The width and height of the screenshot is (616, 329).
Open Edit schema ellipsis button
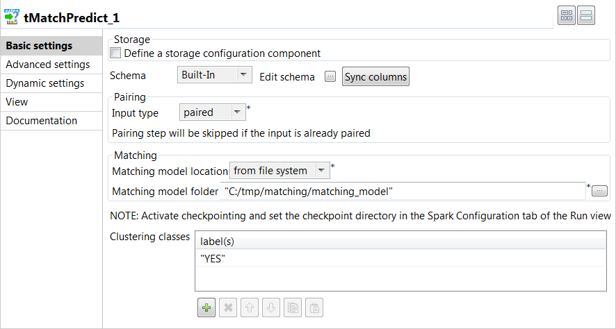[330, 77]
